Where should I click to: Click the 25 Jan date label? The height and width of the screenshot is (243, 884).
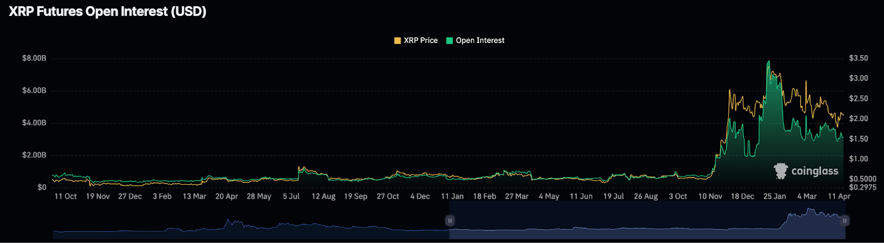tap(775, 196)
